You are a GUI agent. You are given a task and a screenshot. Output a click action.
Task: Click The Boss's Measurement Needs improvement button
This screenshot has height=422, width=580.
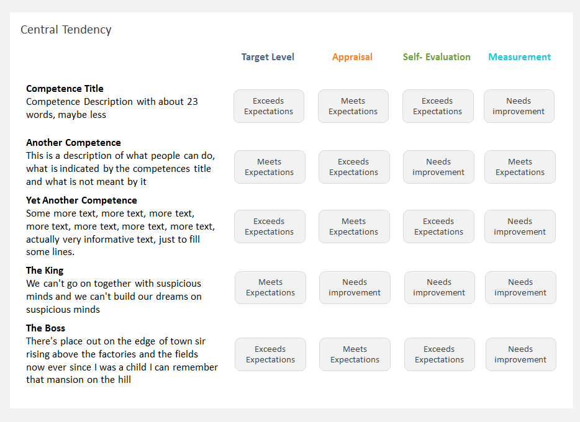pyautogui.click(x=520, y=354)
